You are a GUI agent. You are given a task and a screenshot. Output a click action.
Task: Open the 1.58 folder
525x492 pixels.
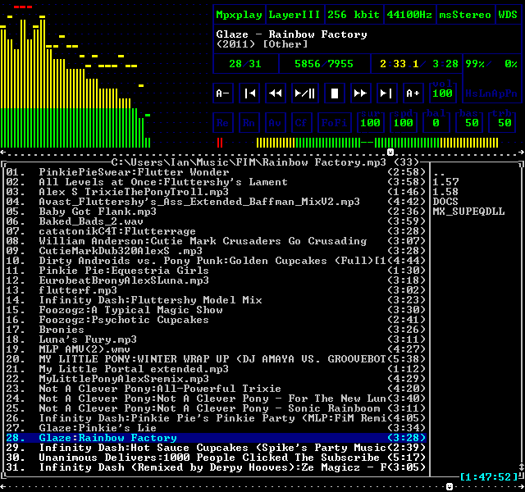[445, 192]
